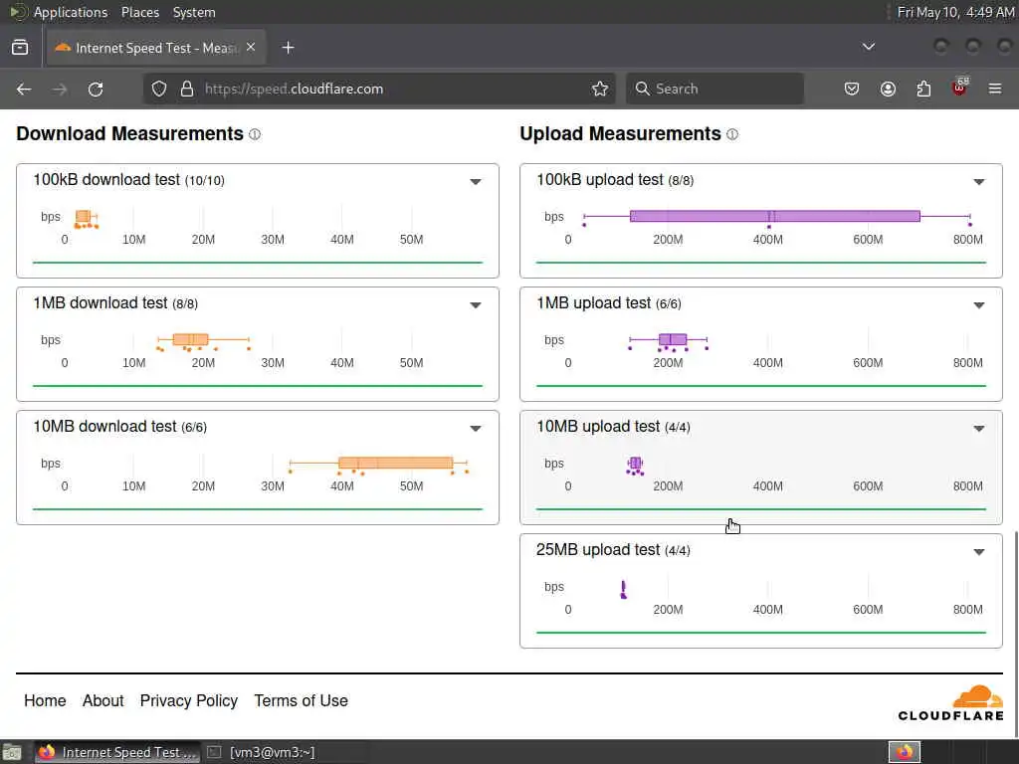Expand the 25MB upload test panel
The image size is (1019, 764).
(x=979, y=552)
